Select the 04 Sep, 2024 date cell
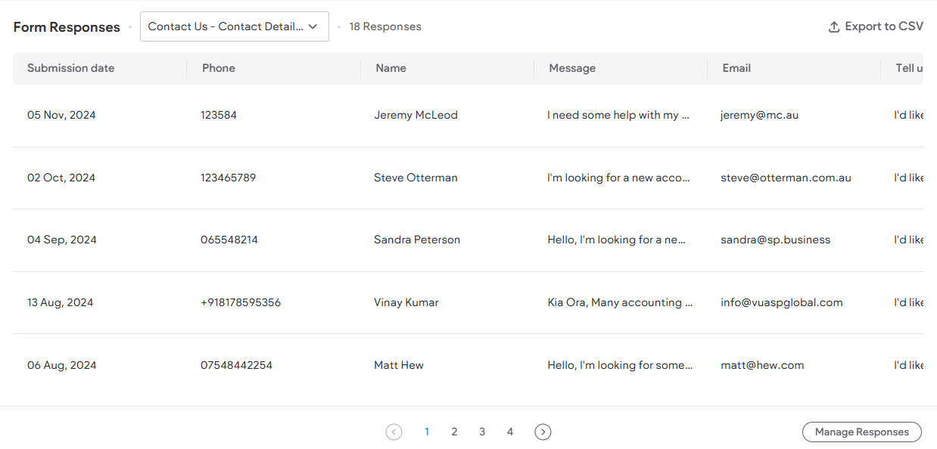The width and height of the screenshot is (937, 449). coord(62,240)
